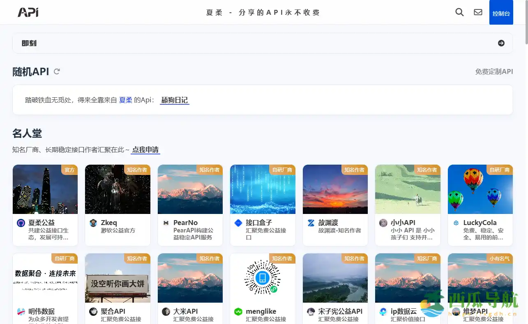Expand the 即刻 announcement with the arrow

point(501,43)
